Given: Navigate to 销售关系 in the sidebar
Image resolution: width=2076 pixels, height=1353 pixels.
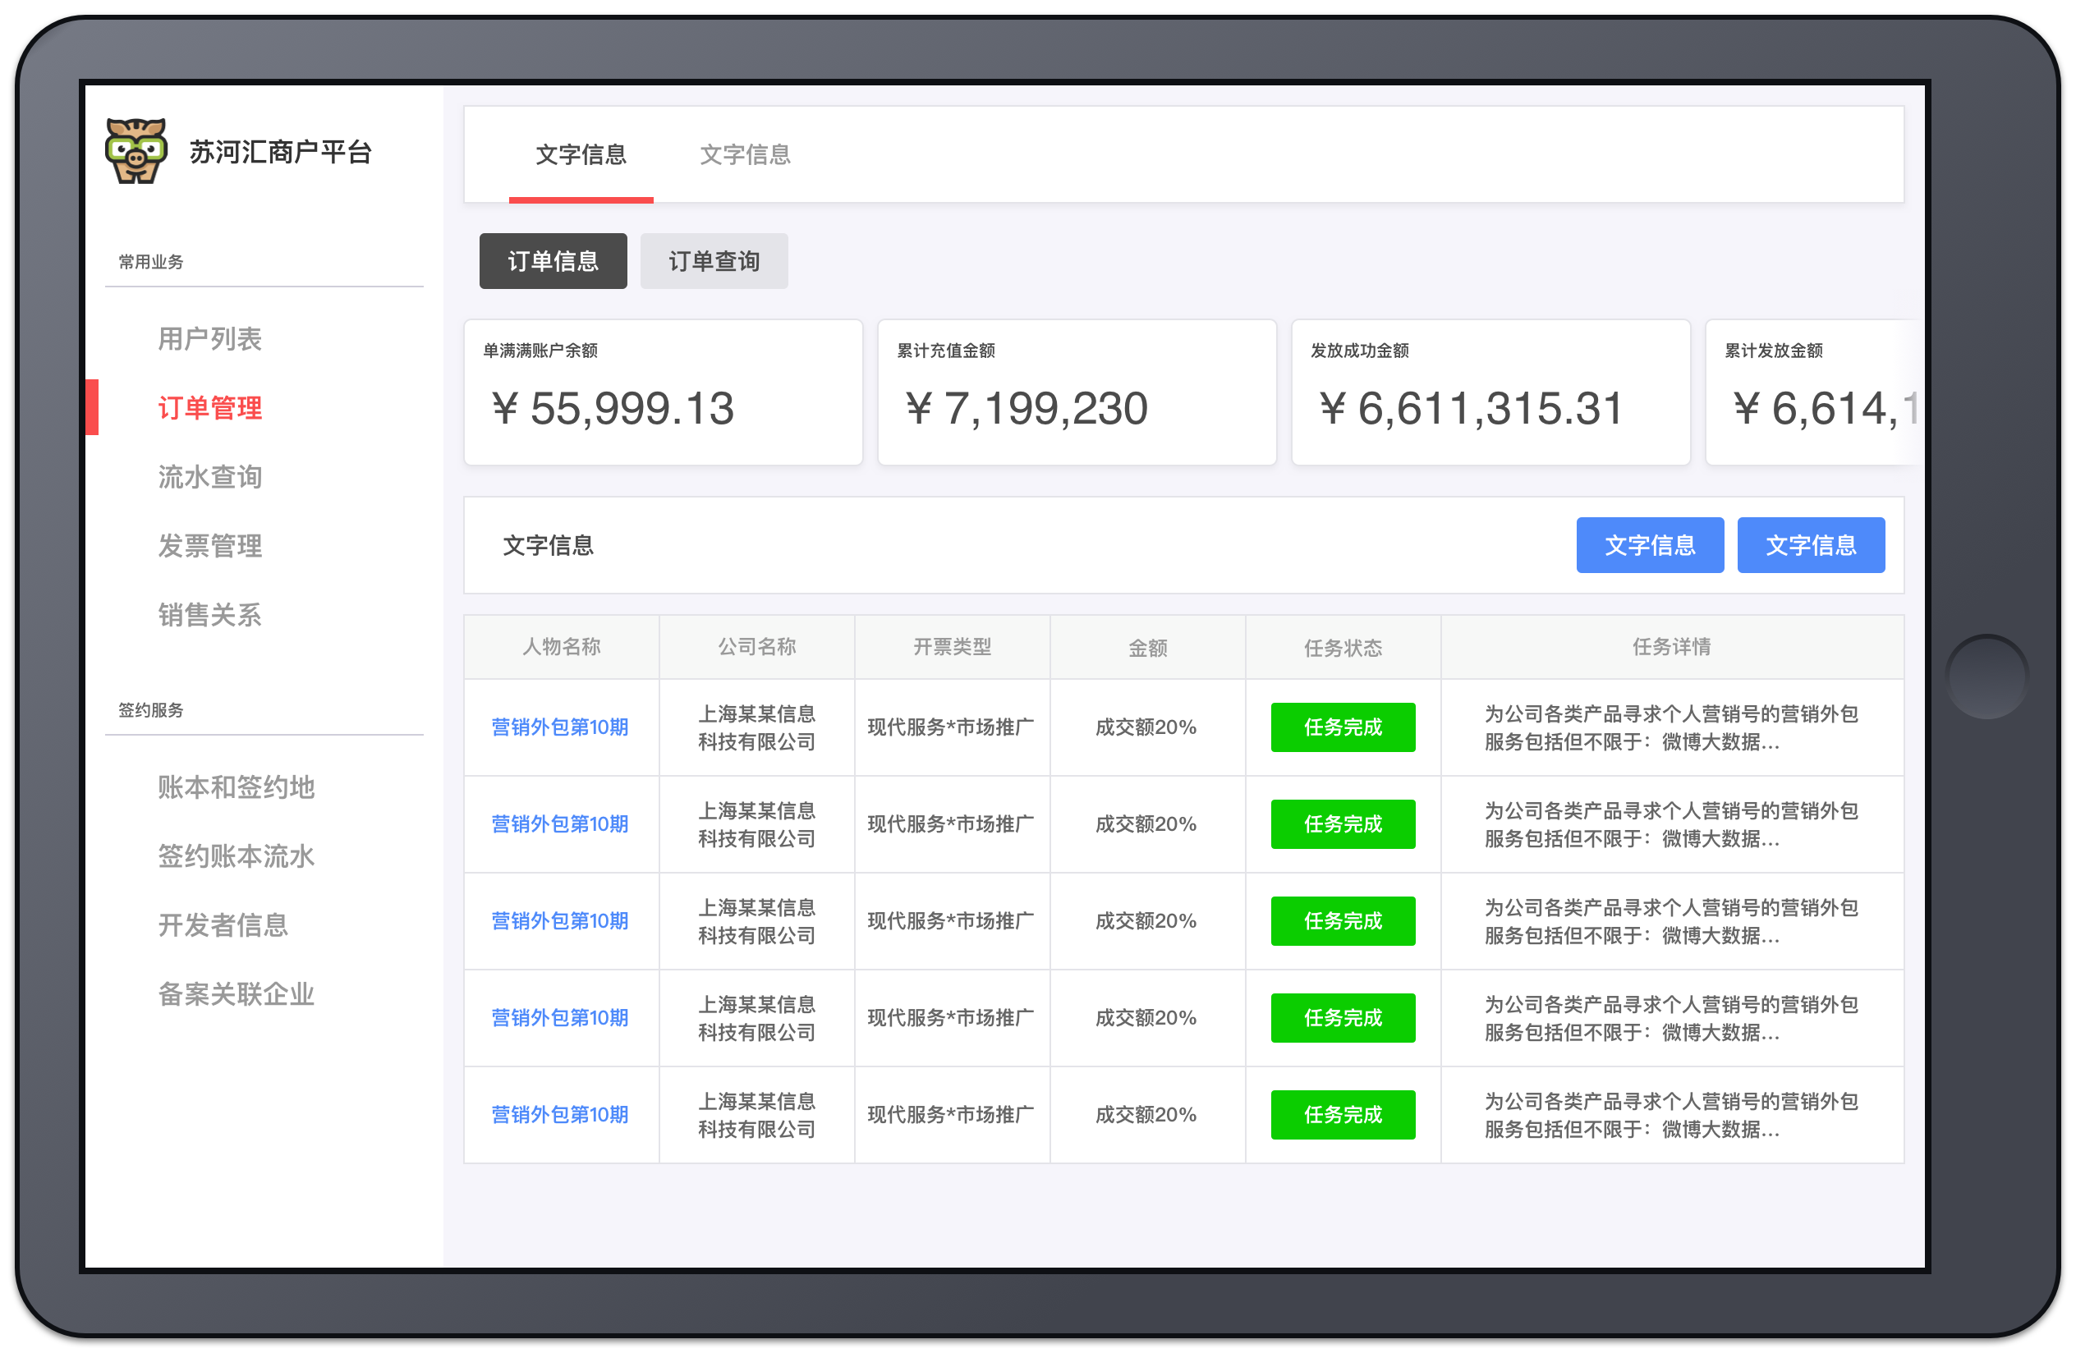Looking at the screenshot, I should [209, 615].
